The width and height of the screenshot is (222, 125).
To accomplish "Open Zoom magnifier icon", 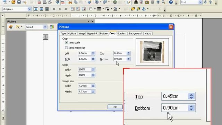I will (163, 2).
